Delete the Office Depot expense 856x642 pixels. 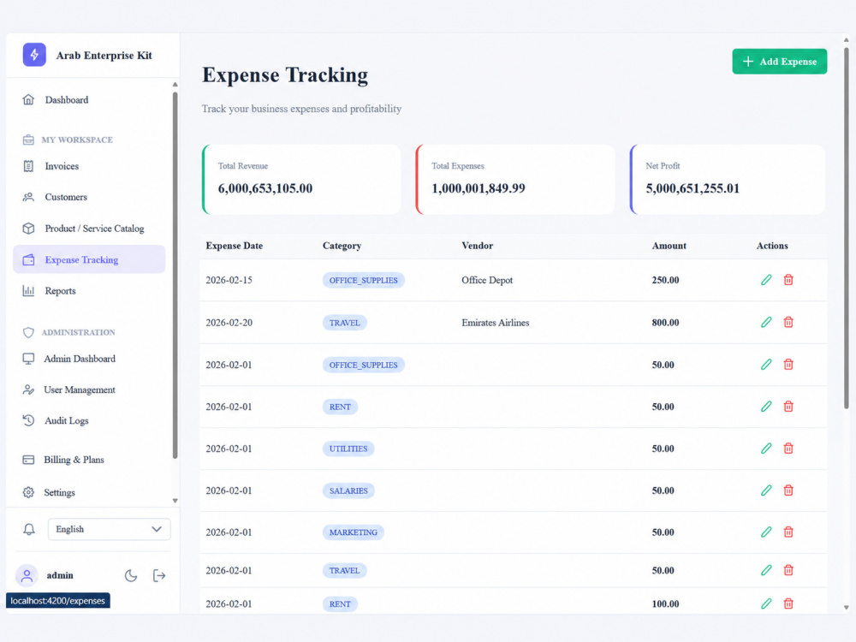tap(788, 280)
